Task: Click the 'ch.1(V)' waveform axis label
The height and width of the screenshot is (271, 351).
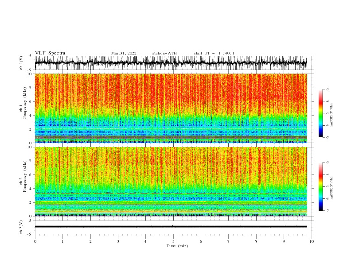Action: tap(21, 63)
